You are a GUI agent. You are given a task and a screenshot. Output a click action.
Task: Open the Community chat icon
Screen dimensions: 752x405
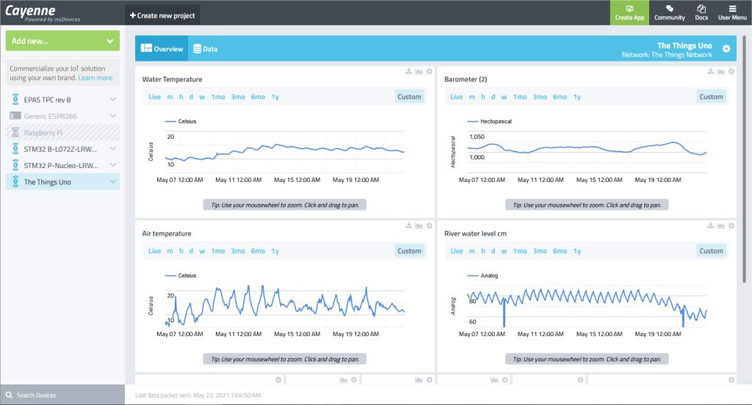670,9
